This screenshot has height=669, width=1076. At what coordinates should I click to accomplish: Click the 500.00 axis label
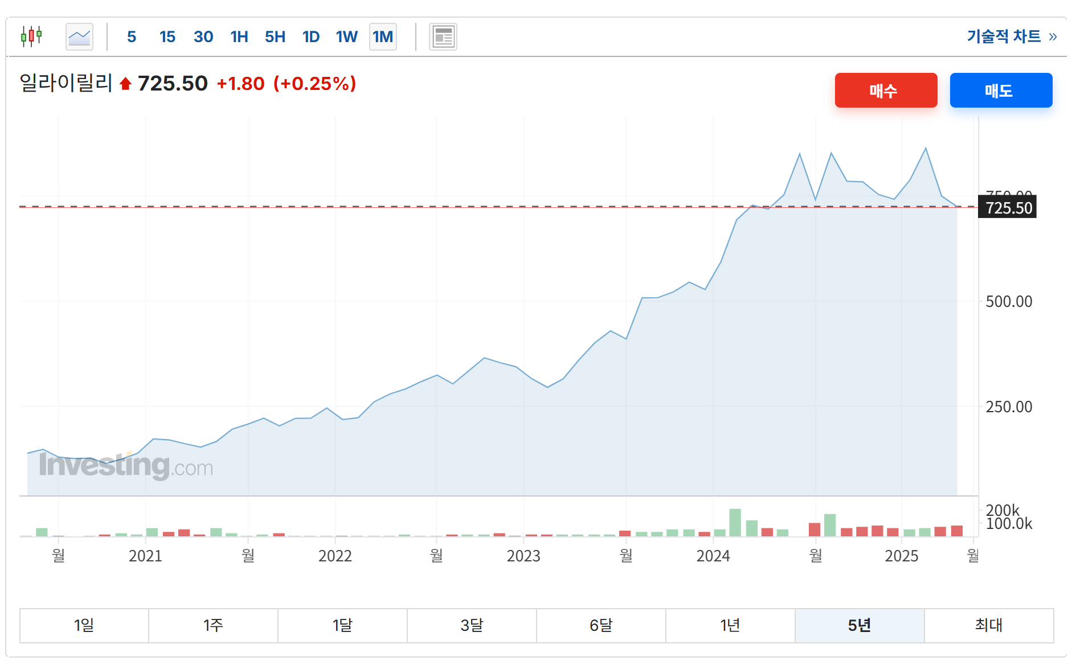tap(1009, 301)
